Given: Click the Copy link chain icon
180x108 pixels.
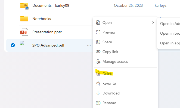Looking at the screenshot, I should click(98, 52).
